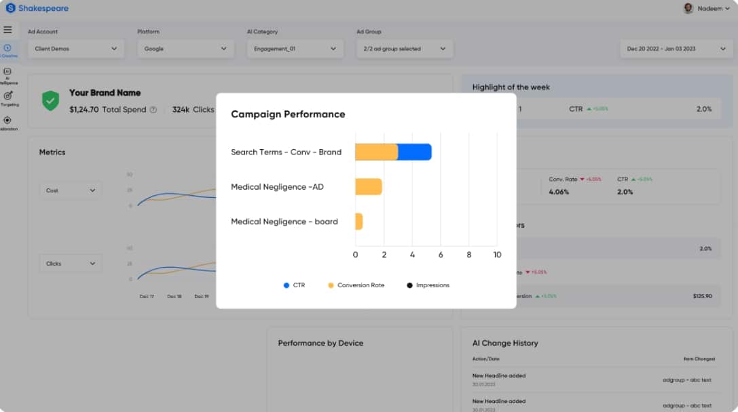
Task: Toggle the CTR legend item
Action: (294, 285)
